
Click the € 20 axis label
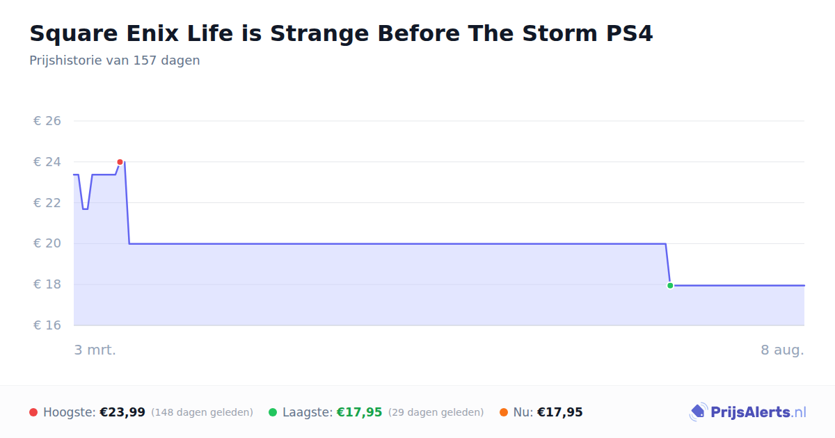tap(47, 244)
